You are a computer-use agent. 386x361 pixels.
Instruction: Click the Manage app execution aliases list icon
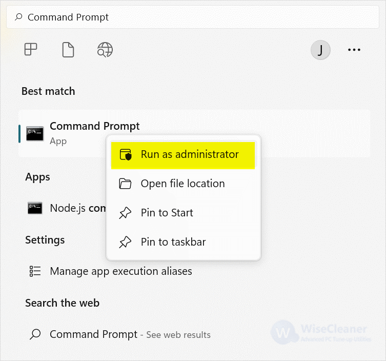tap(35, 271)
